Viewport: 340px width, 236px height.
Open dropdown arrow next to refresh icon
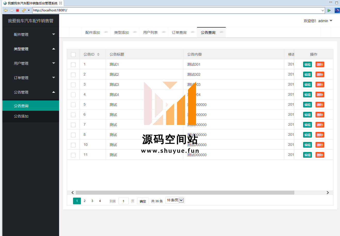(29, 10)
